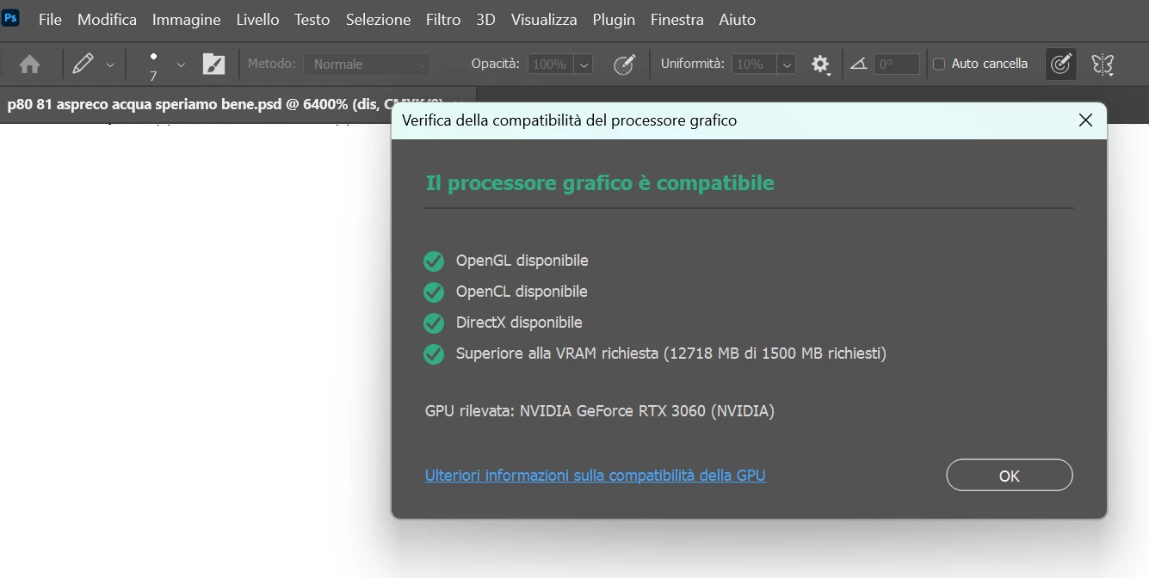The height and width of the screenshot is (578, 1149).
Task: Close the GPU compatibility dialog
Action: [x=1085, y=120]
